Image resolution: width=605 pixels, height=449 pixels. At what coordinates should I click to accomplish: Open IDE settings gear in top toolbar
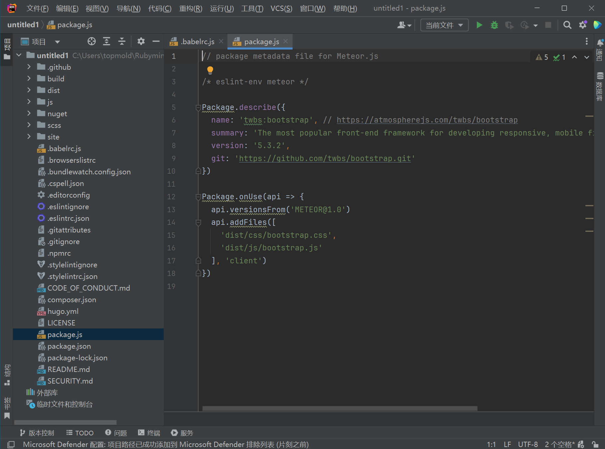pos(583,25)
